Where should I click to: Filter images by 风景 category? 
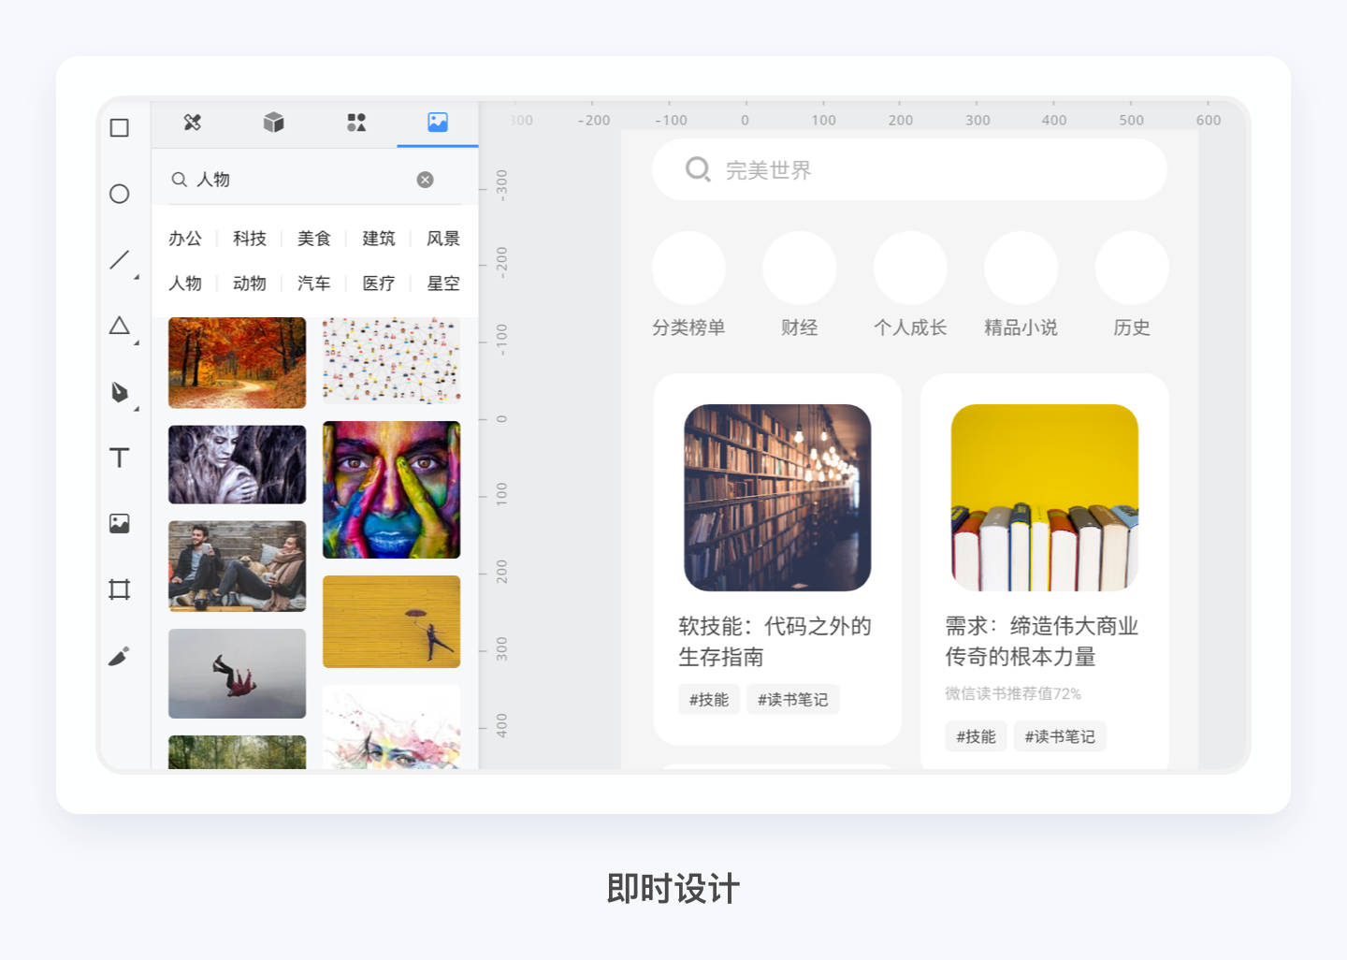442,239
